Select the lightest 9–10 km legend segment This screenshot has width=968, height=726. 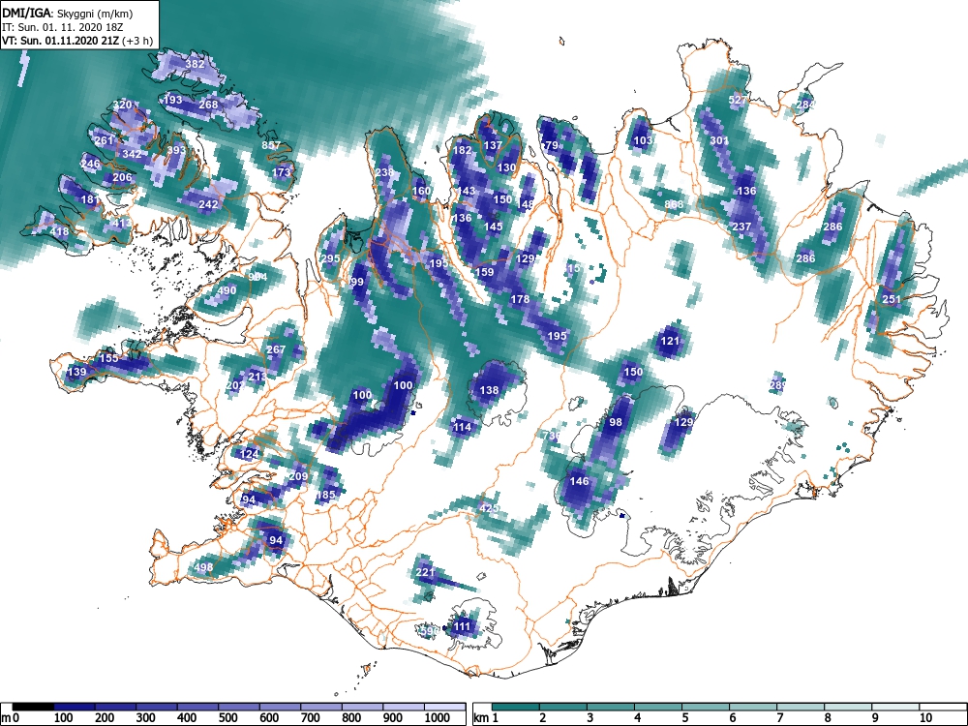895,706
